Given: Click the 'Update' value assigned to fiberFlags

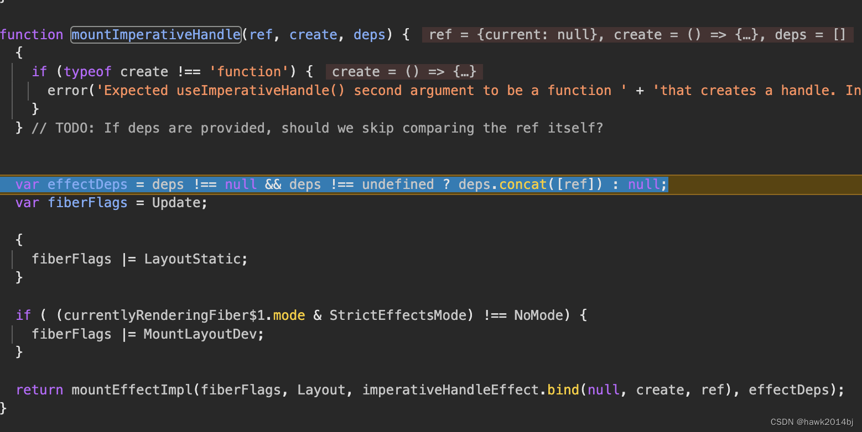Looking at the screenshot, I should tap(176, 203).
